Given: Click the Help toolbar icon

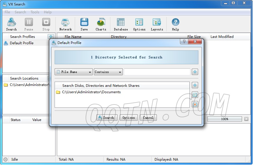Looking at the screenshot, I should coord(175,24).
